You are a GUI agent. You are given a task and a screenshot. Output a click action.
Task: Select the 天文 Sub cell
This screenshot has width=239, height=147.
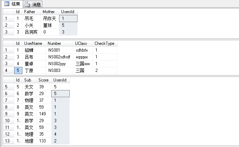pyautogui.click(x=29, y=87)
